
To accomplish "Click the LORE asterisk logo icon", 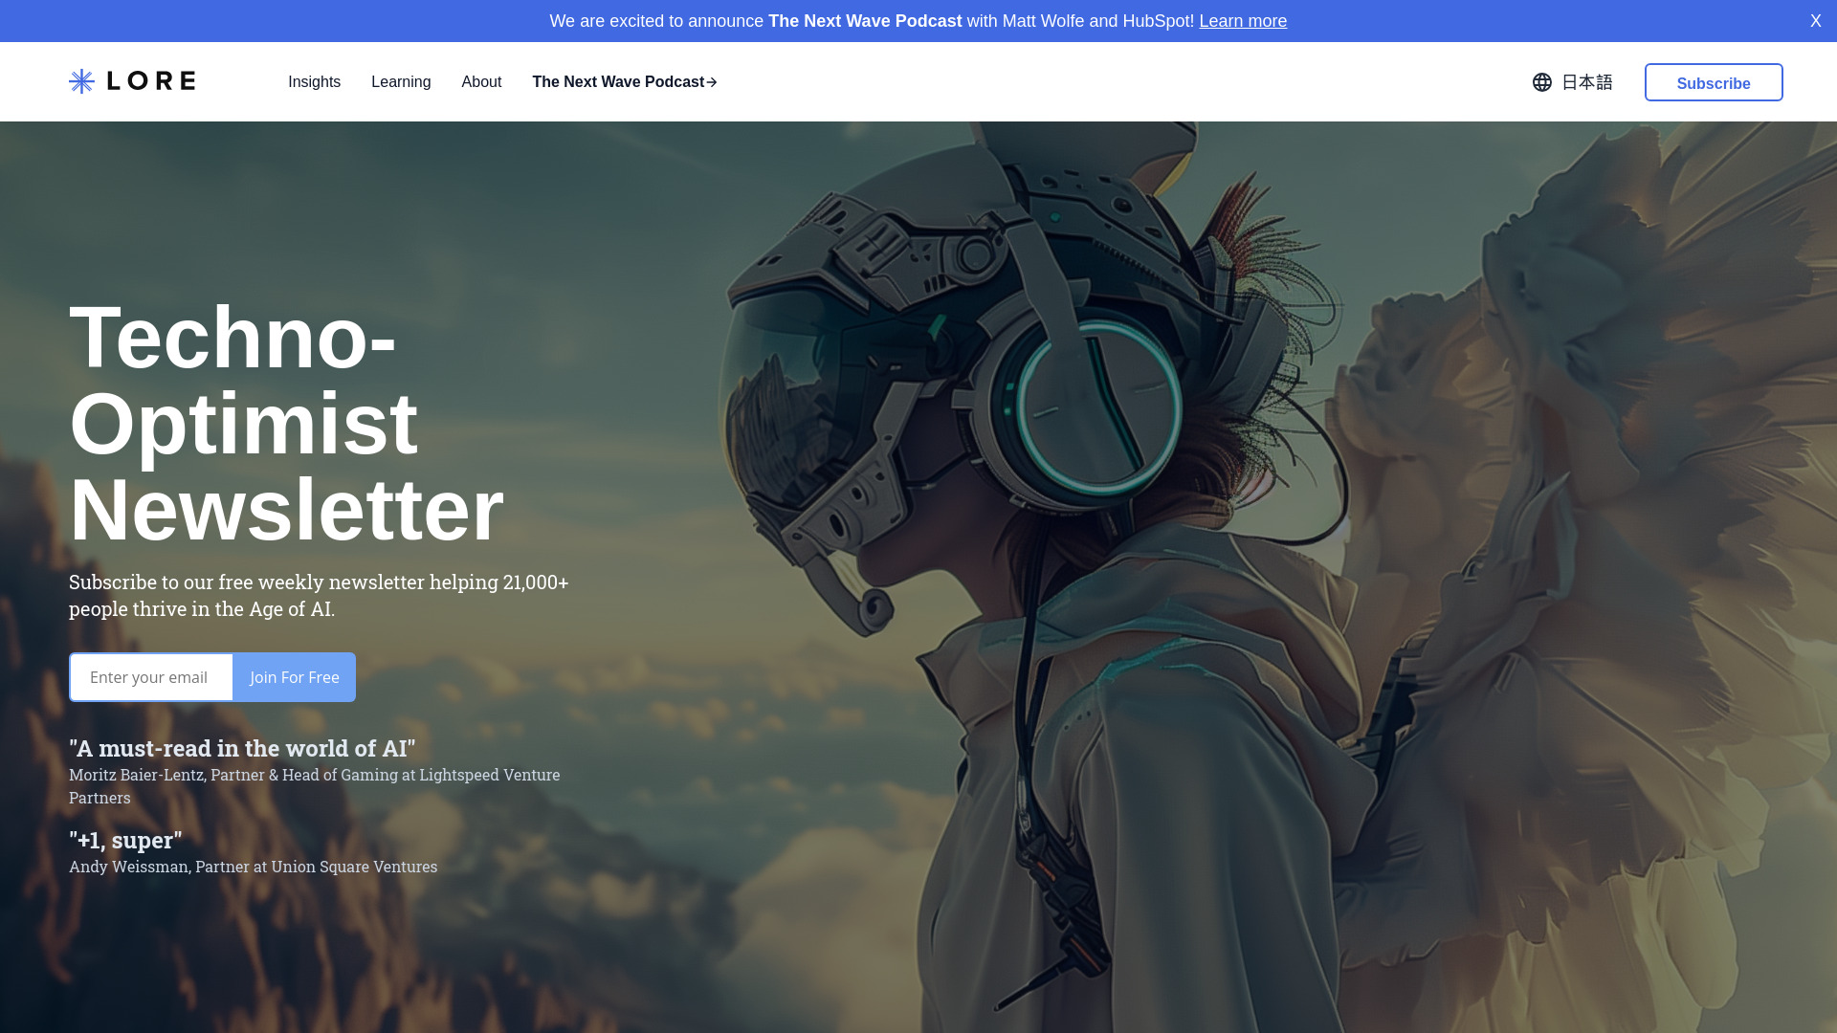I will (80, 81).
